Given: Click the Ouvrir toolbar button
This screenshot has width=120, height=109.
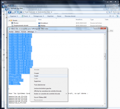Looking at the screenshot, I should coord(25,16).
